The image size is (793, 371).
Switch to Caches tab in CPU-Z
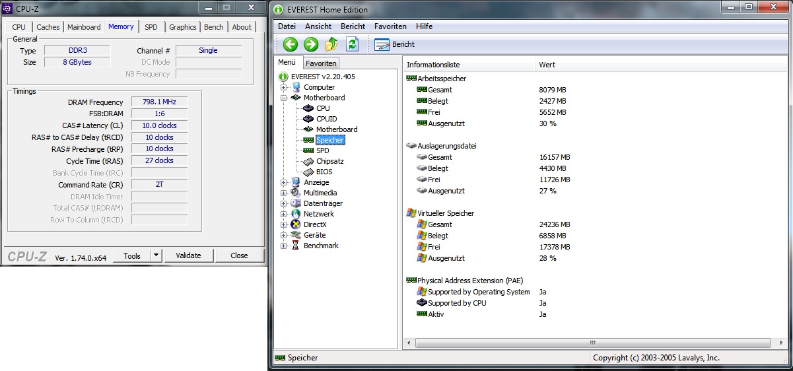pyautogui.click(x=48, y=27)
